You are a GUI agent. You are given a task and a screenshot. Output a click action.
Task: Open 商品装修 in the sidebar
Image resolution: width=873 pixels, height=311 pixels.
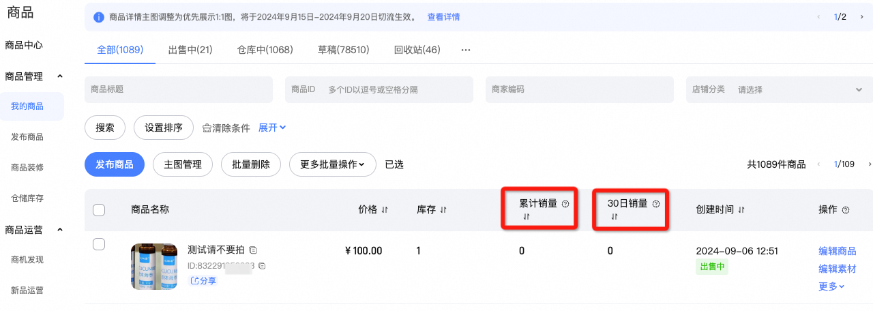coord(27,168)
